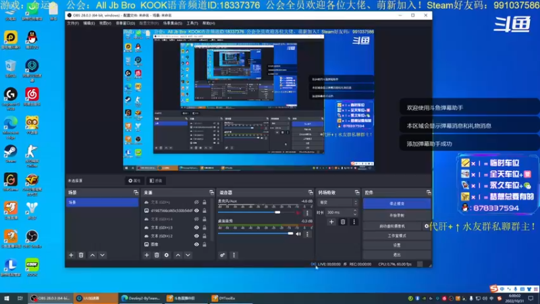Open the 文件(F) menu
This screenshot has height=304, width=540.
pos(73,23)
